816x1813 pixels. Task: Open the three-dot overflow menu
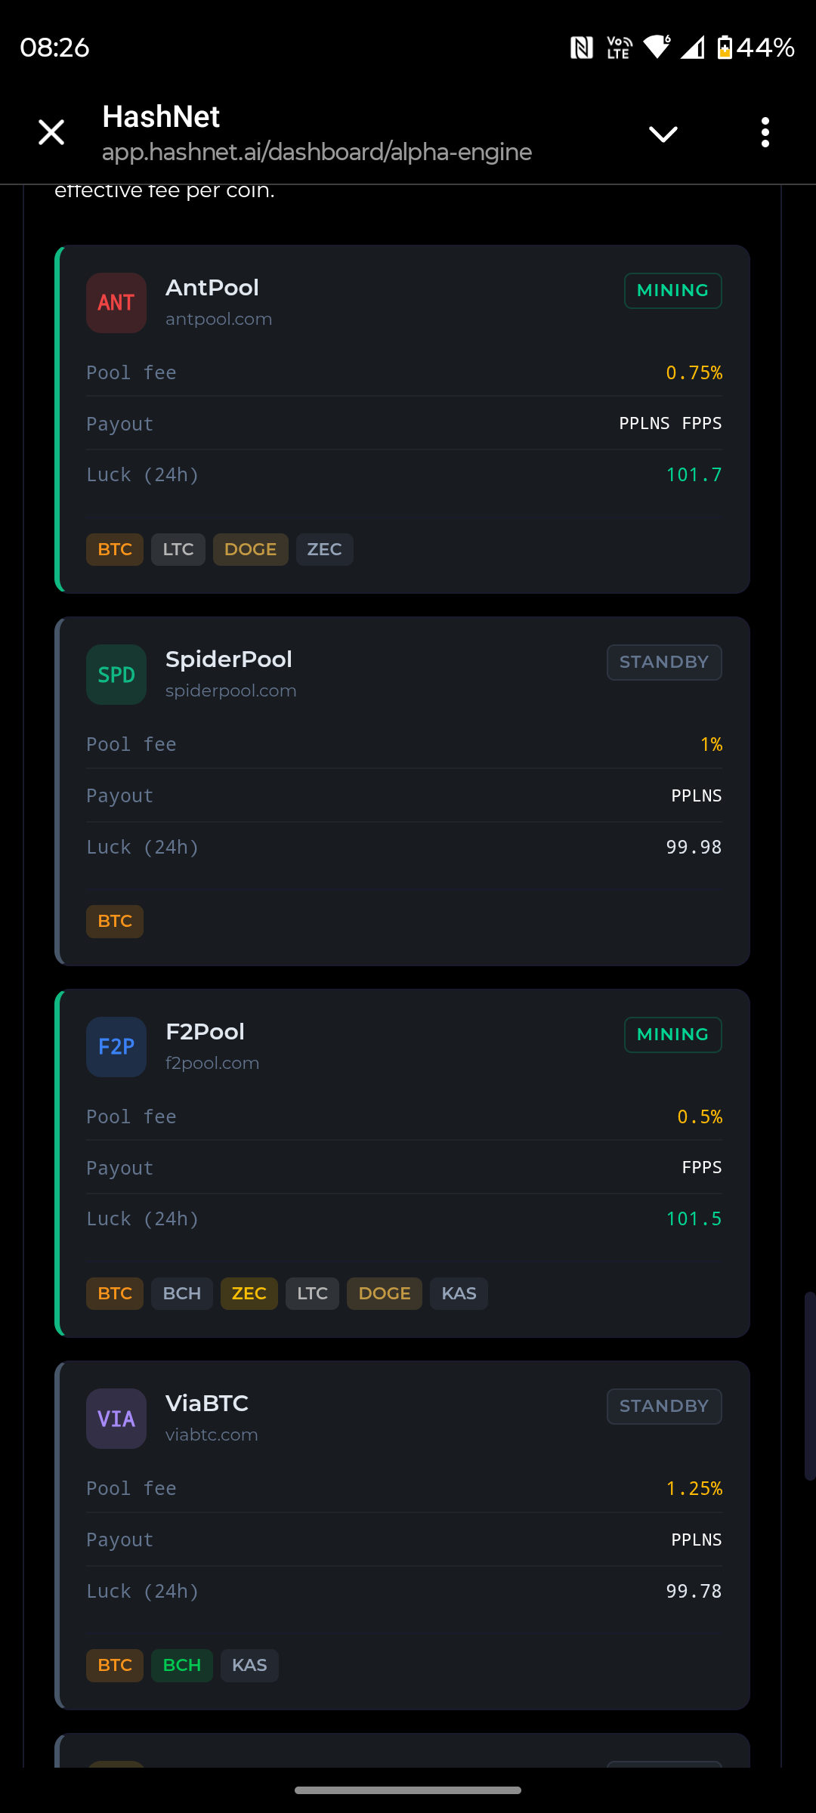[765, 133]
